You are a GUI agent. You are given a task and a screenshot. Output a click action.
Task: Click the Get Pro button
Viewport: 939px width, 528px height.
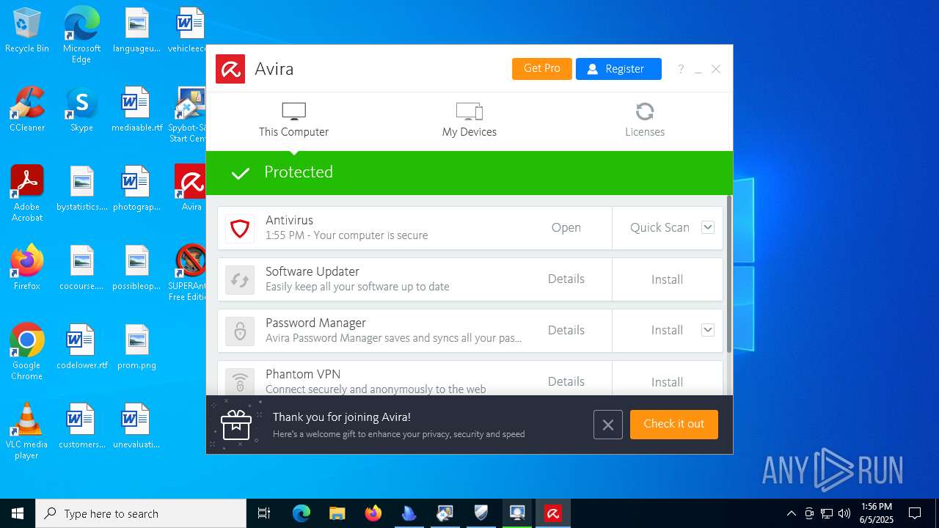click(x=541, y=68)
